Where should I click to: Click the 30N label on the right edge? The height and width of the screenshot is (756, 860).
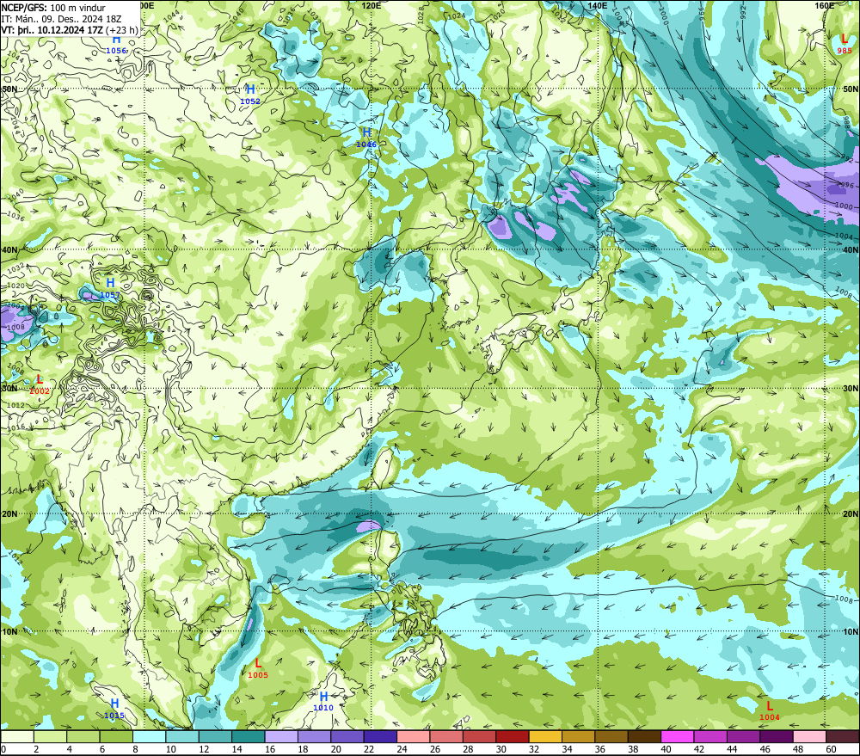[851, 389]
